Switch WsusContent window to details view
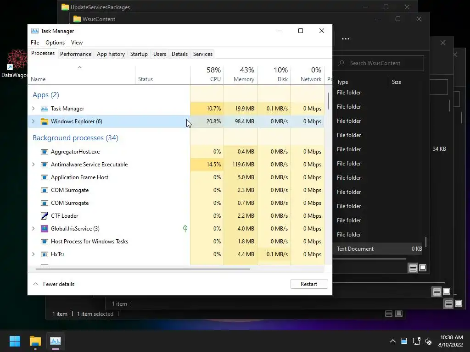470x352 pixels. pos(413,268)
